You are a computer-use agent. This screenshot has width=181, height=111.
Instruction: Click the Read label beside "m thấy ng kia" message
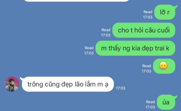89,48
